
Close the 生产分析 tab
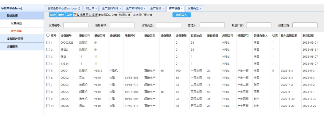(163, 9)
